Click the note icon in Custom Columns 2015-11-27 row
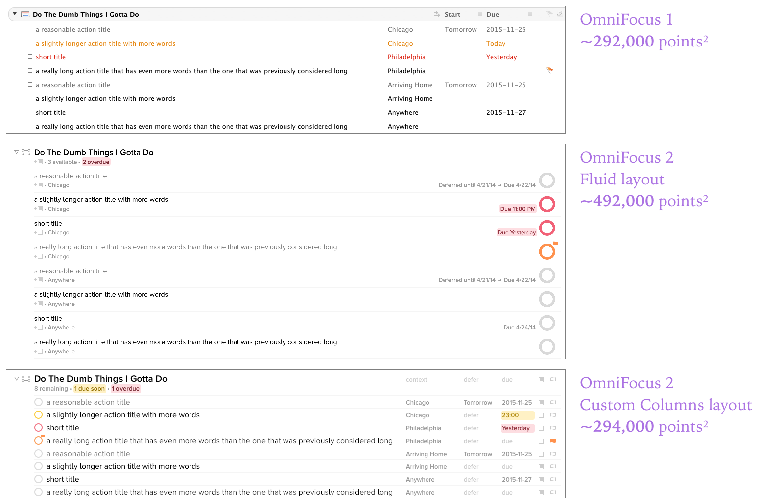This screenshot has width=760, height=504. [541, 480]
